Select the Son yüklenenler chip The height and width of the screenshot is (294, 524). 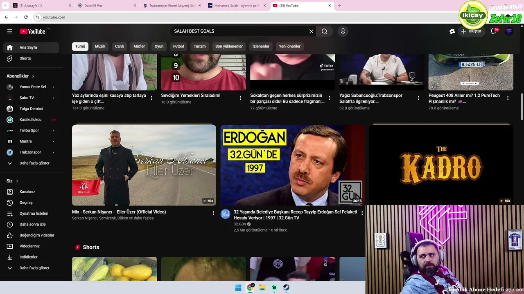[229, 47]
